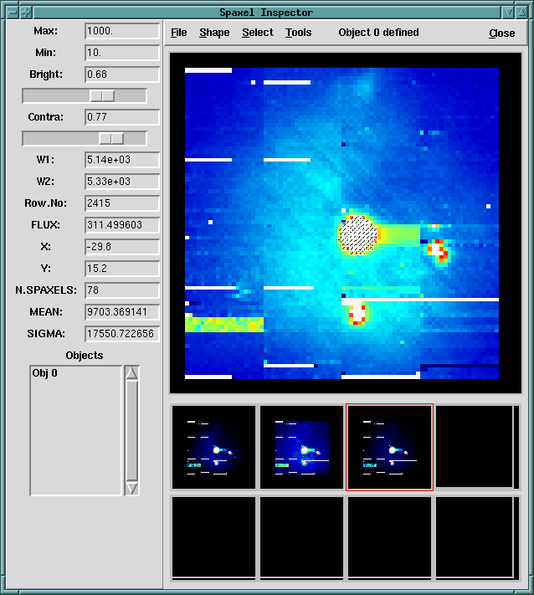
Task: Click the title bar maximize triangle
Action: pyautogui.click(x=521, y=13)
